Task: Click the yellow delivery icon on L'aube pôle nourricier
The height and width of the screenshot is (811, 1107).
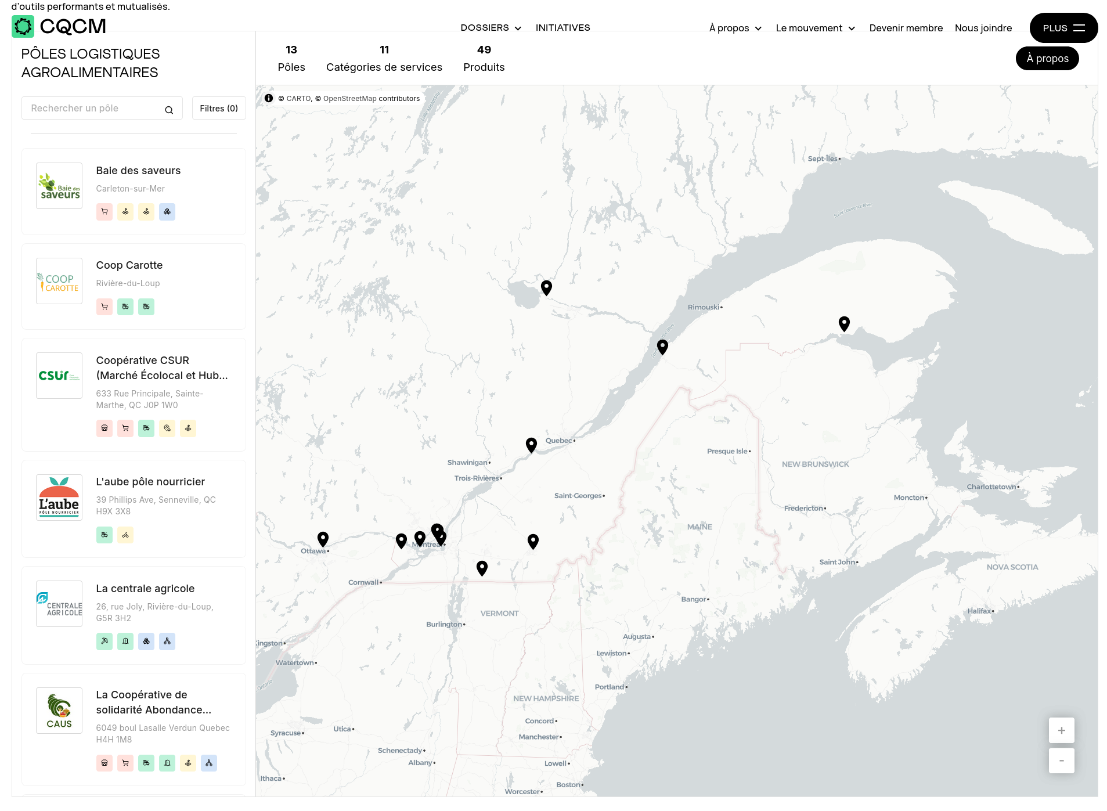Action: [125, 535]
